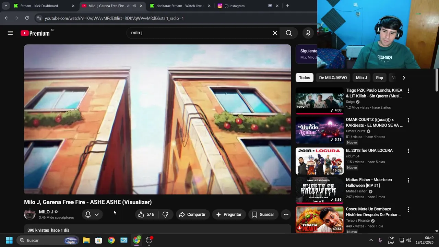The height and width of the screenshot is (247, 439).
Task: Click the Windows taskbar Buscar search box
Action: 48,240
